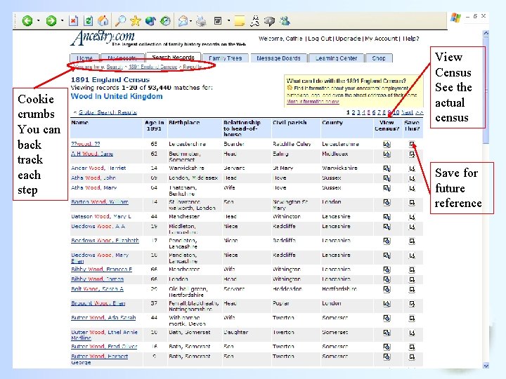506x379 pixels.
Task: Click the Log Out link
Action: pos(320,39)
